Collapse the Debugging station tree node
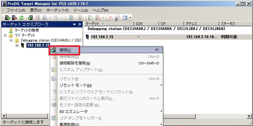This screenshot has width=253, height=126. (11, 40)
